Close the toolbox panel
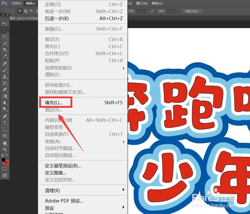 pos(7,15)
